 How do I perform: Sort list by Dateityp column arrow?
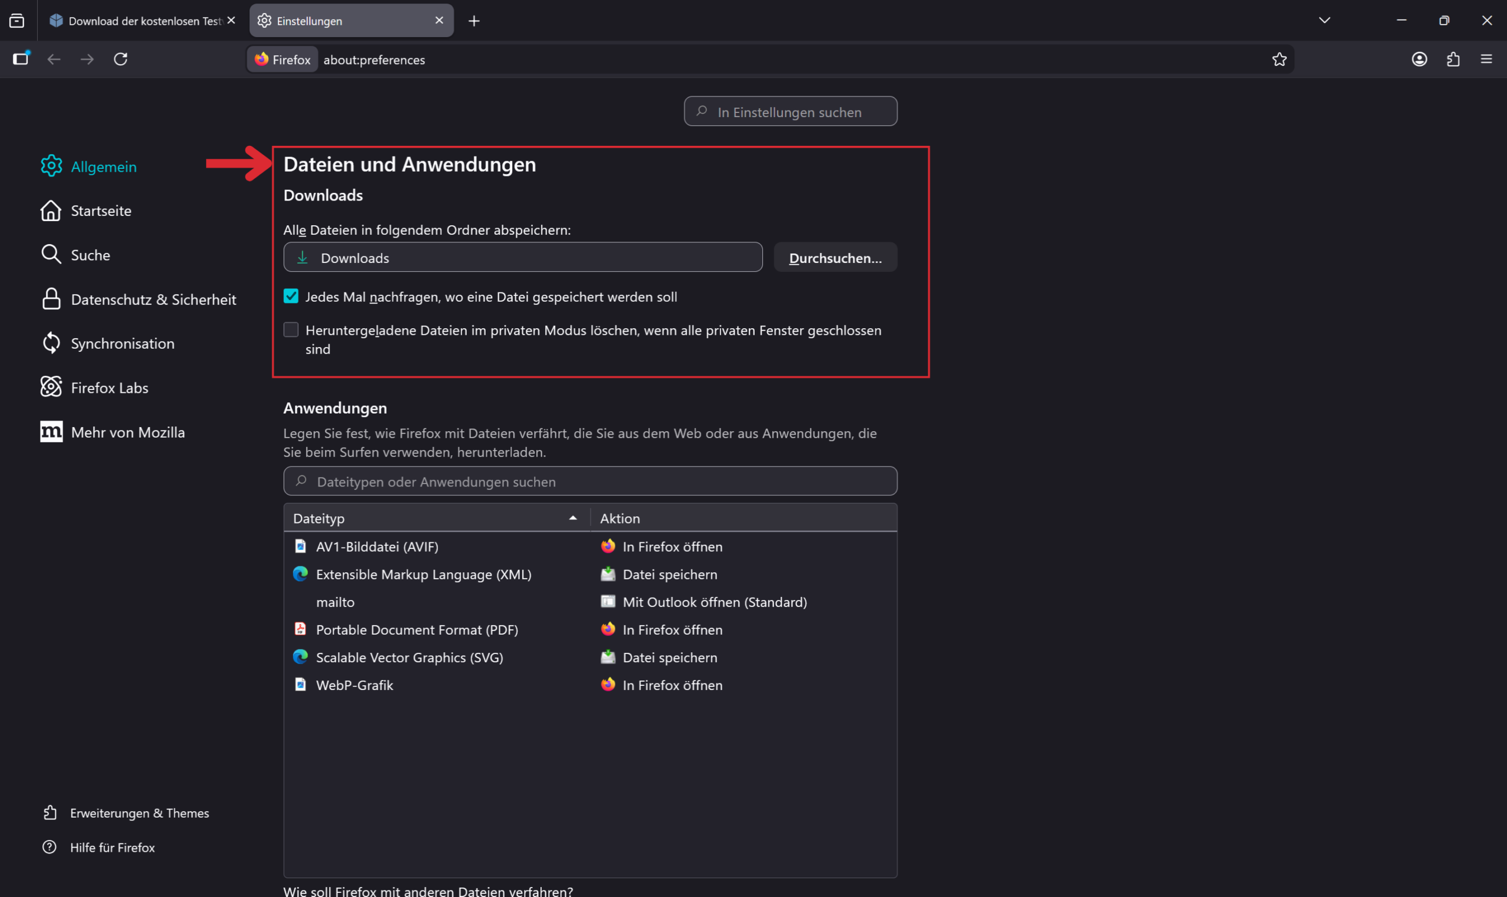pyautogui.click(x=572, y=518)
